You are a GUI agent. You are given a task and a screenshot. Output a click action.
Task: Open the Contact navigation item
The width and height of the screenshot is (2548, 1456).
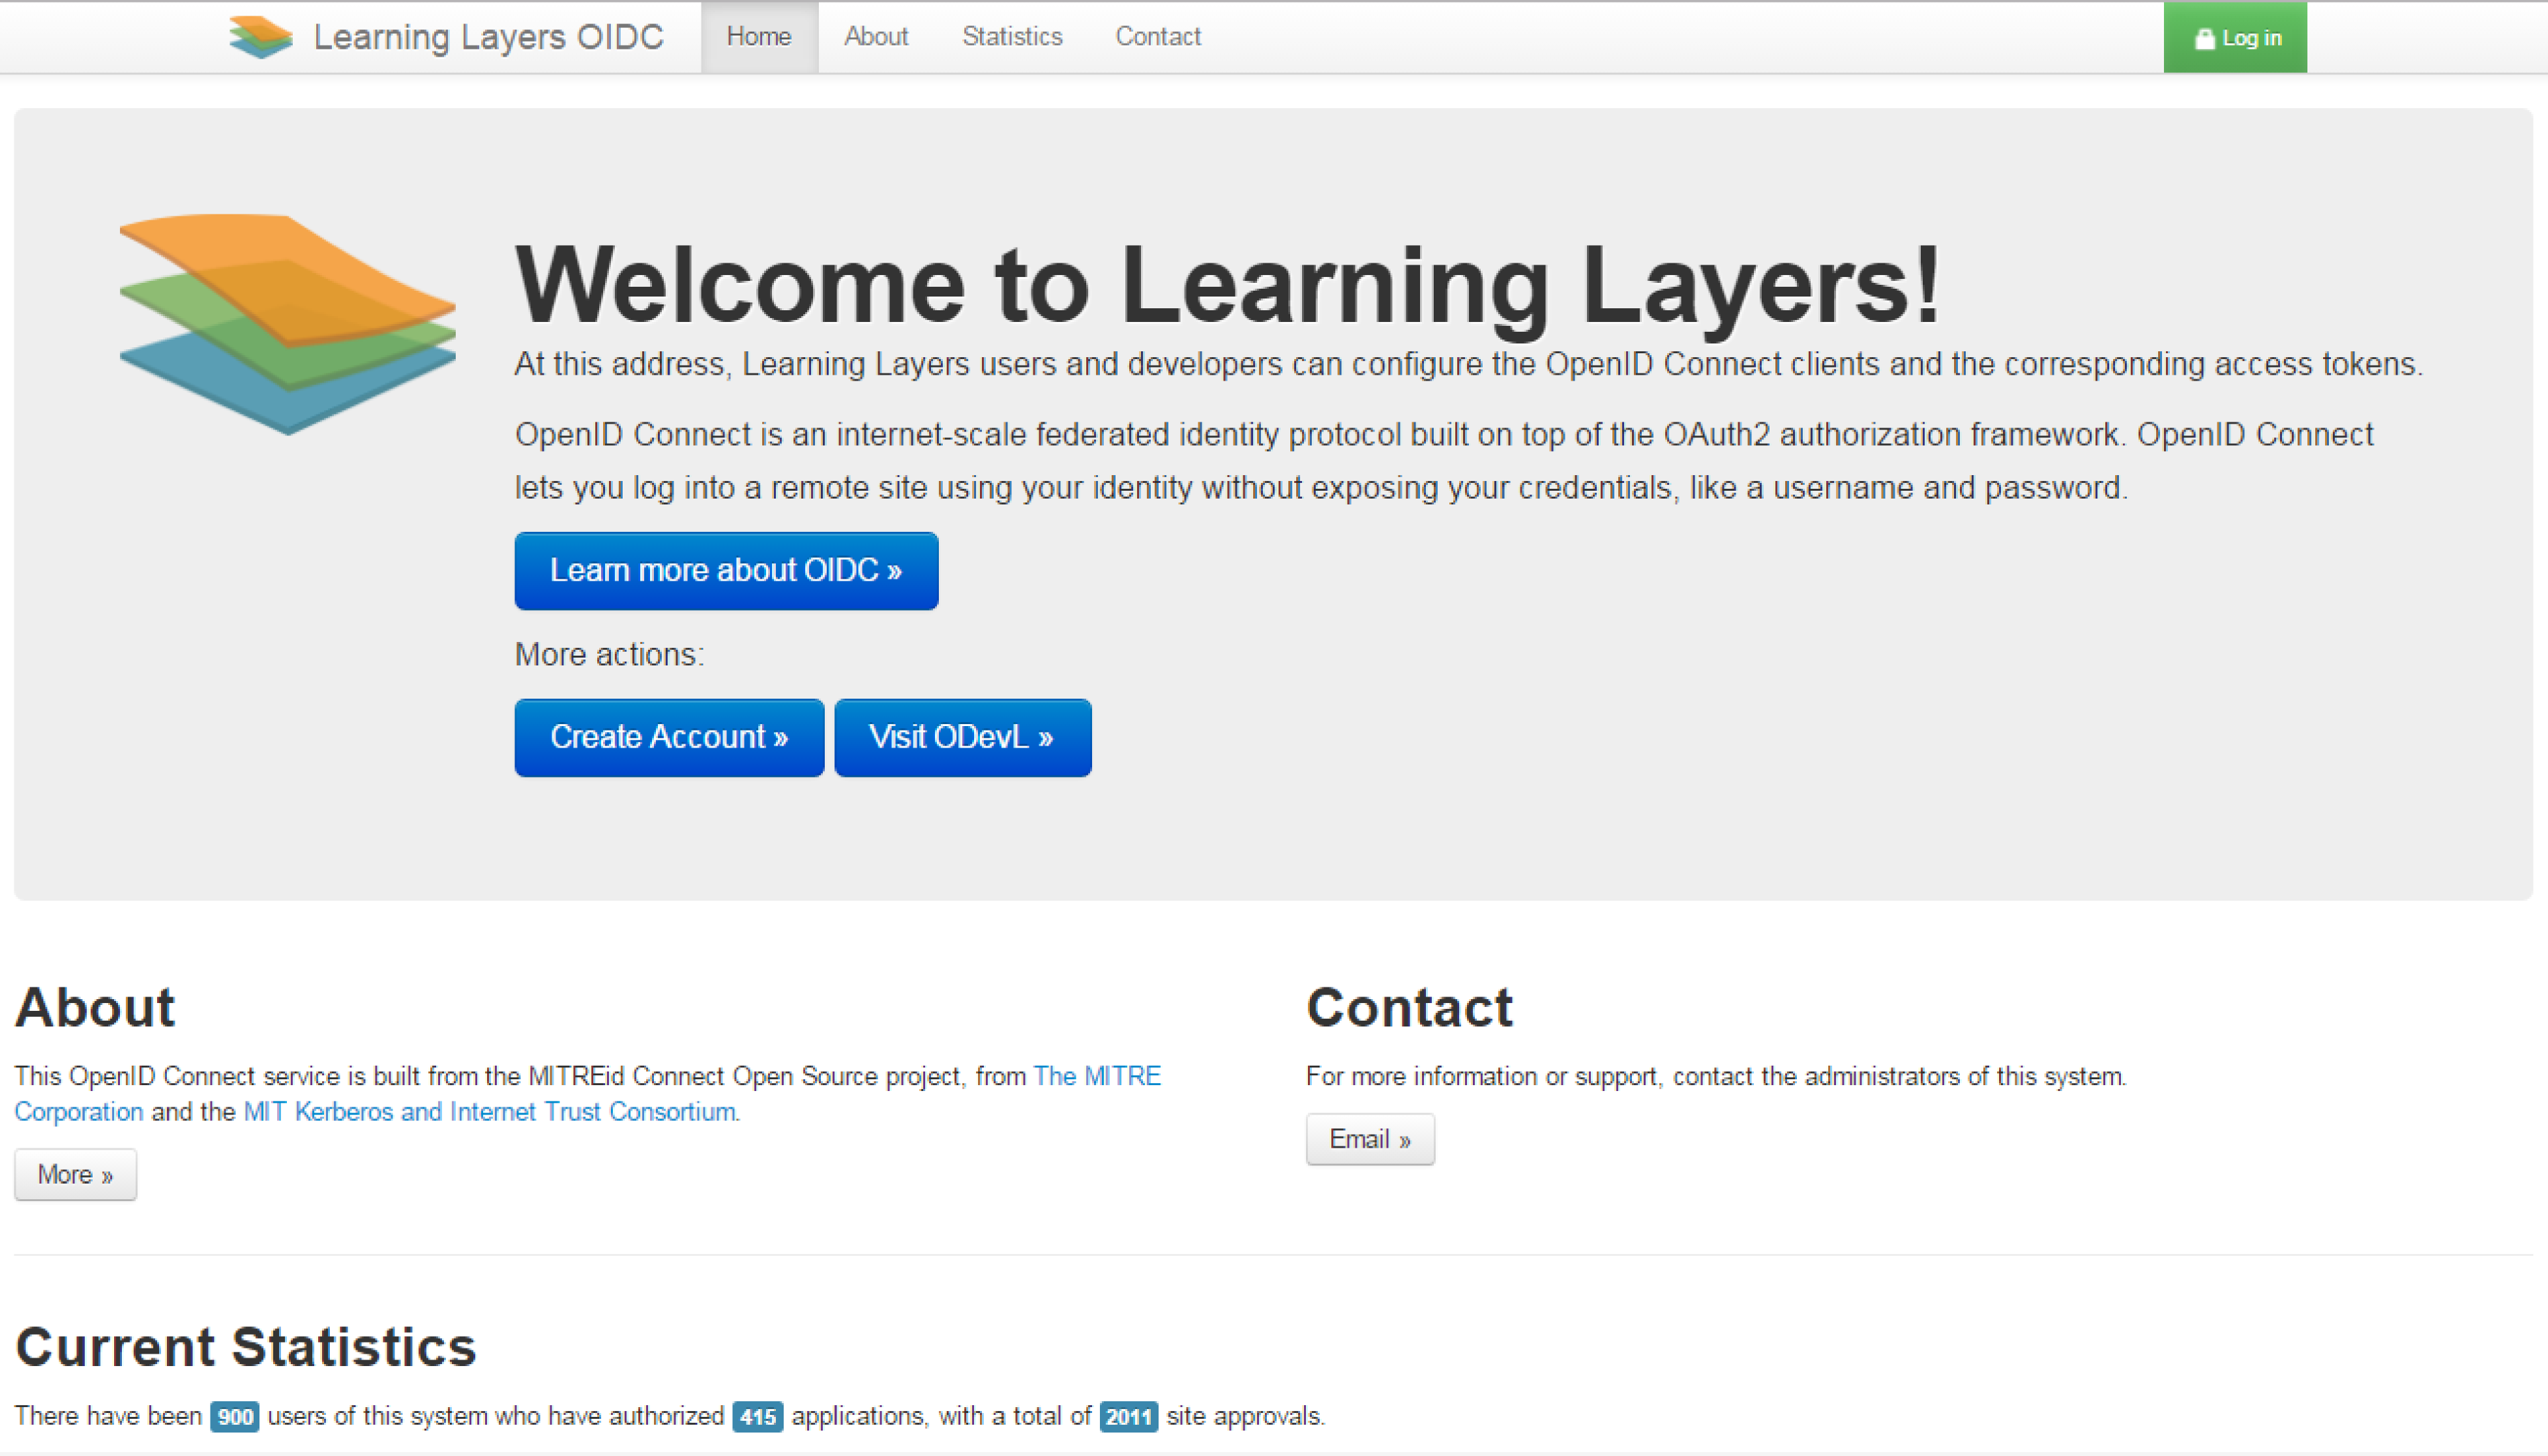(1157, 37)
